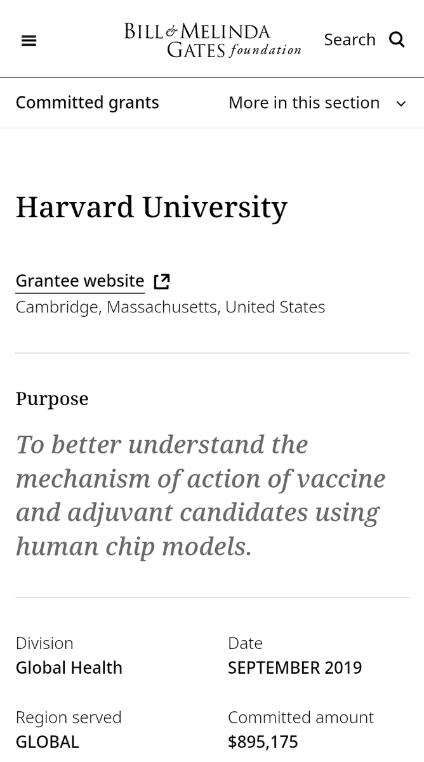The image size is (424, 762).
Task: Click the Harvard University heading
Action: click(x=151, y=207)
